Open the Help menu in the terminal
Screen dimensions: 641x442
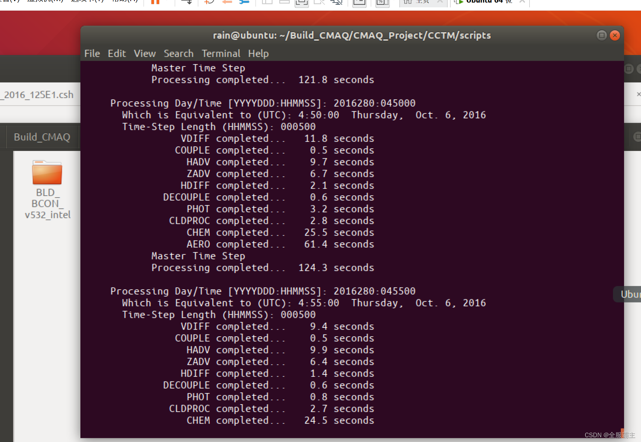[258, 54]
